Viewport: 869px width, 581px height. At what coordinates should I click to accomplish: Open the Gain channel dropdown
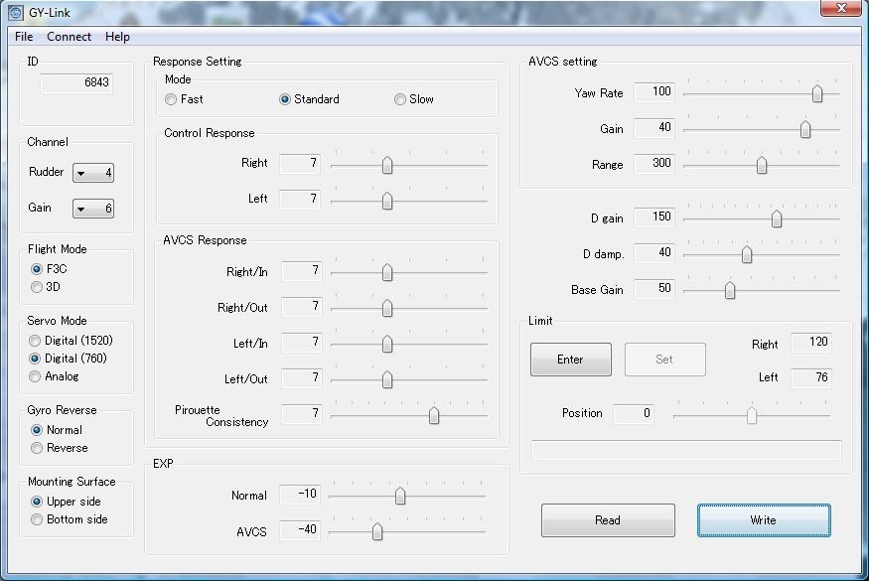(81, 209)
